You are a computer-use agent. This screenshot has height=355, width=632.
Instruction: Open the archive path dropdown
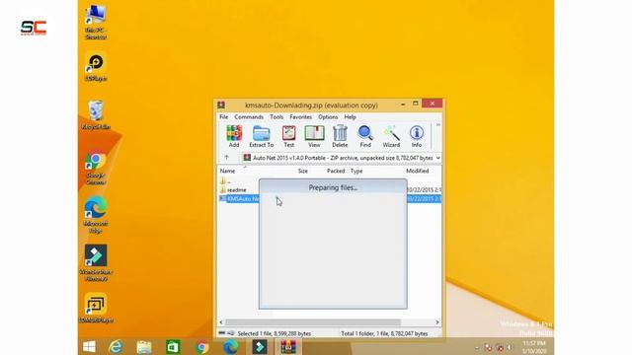pyautogui.click(x=438, y=158)
